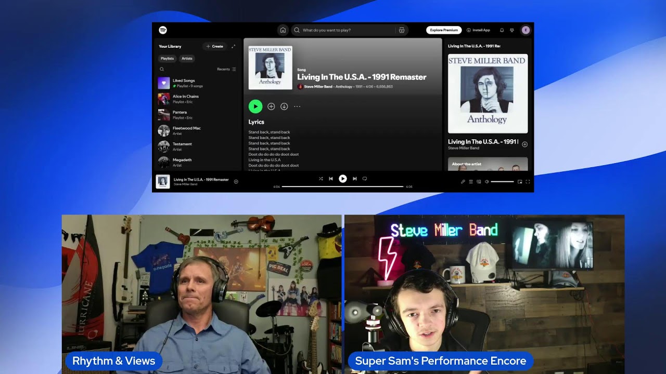
Task: Open the Pantera playlist
Action: [198, 115]
